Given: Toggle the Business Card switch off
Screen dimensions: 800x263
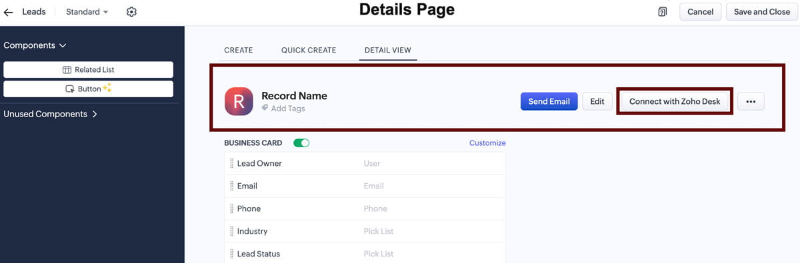Looking at the screenshot, I should (x=301, y=143).
